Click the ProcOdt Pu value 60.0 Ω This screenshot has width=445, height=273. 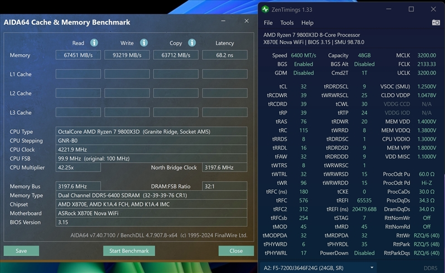point(427,174)
